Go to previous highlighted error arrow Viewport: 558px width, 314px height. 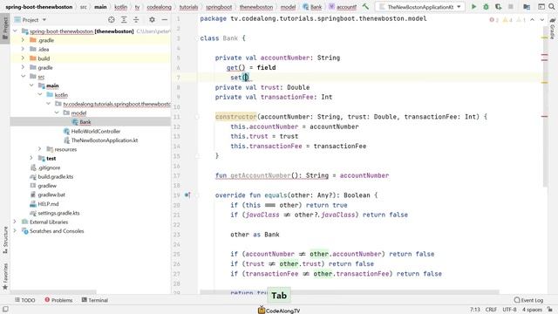point(533,20)
